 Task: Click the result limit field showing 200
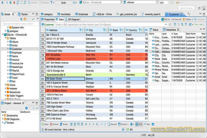[x=163, y=3]
